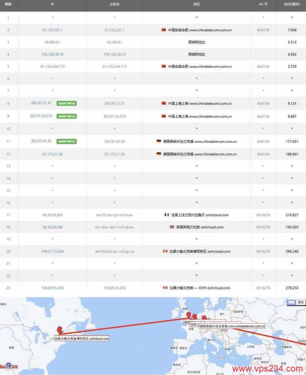The height and width of the screenshot is (375, 306).
Task: Click the Baidu Maps paw logo
Action: tap(8, 365)
